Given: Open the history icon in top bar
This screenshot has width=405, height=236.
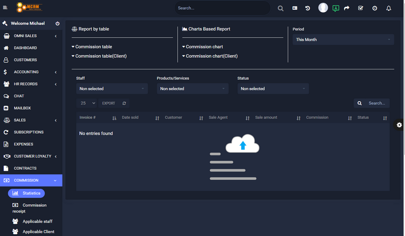Looking at the screenshot, I should [x=307, y=8].
